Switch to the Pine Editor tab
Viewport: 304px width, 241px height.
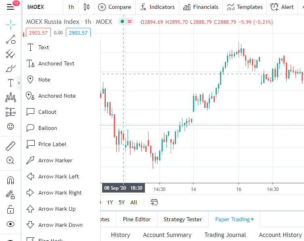click(136, 219)
